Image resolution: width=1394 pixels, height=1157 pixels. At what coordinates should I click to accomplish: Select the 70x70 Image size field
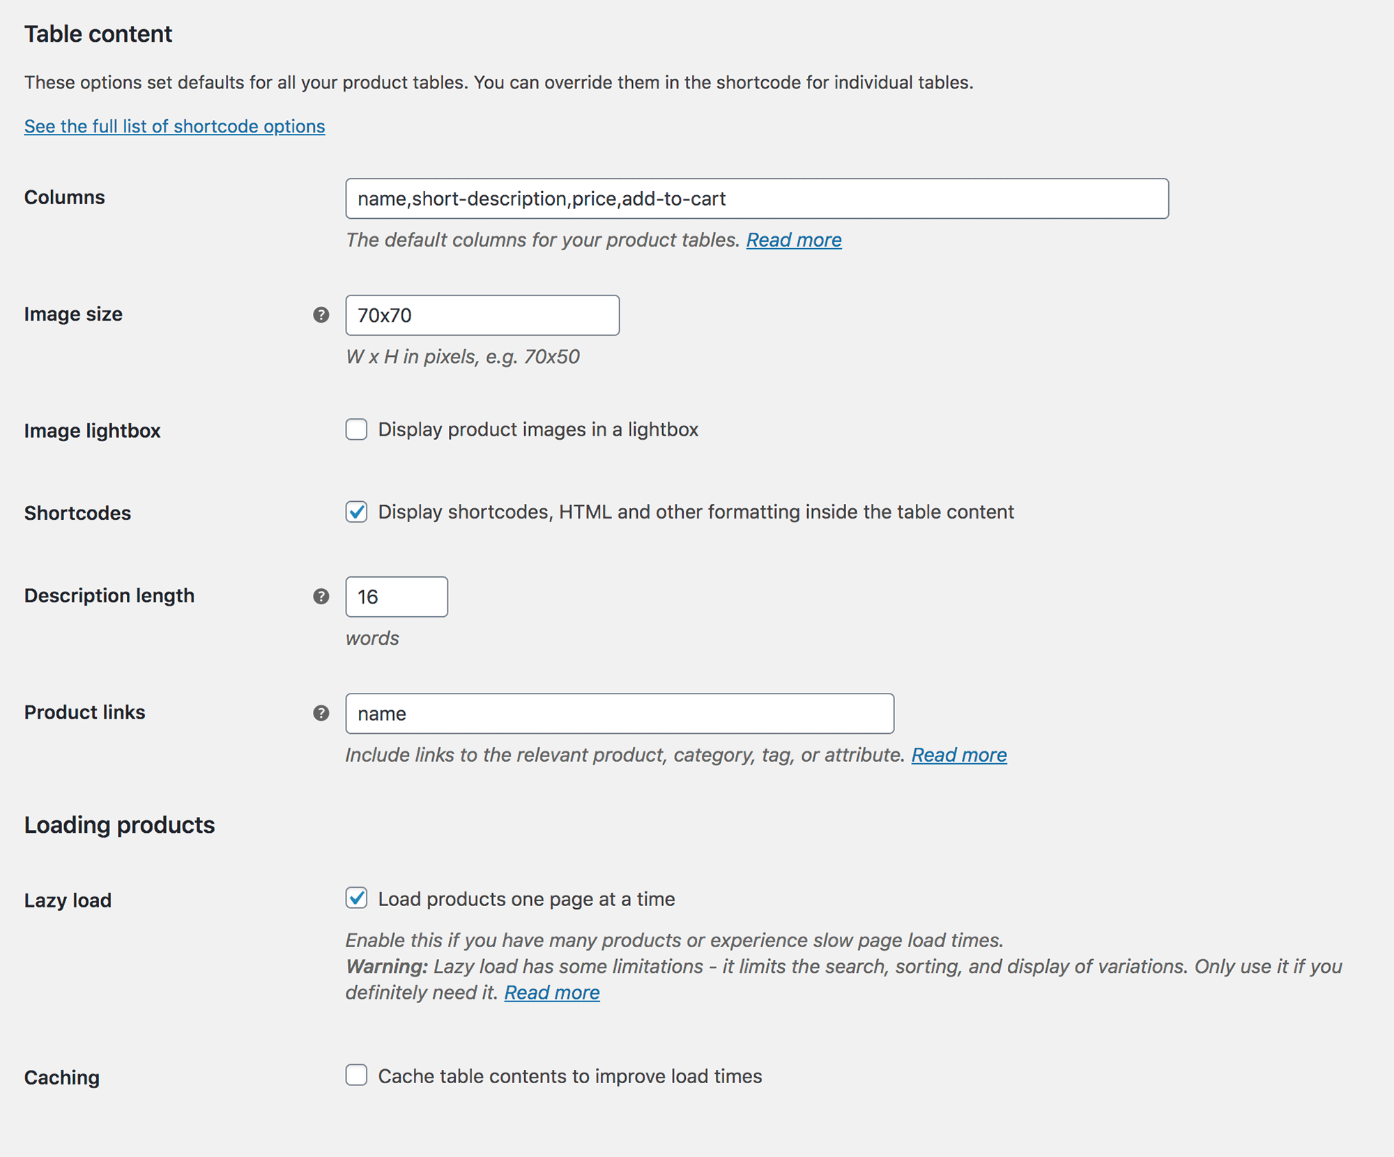[482, 315]
